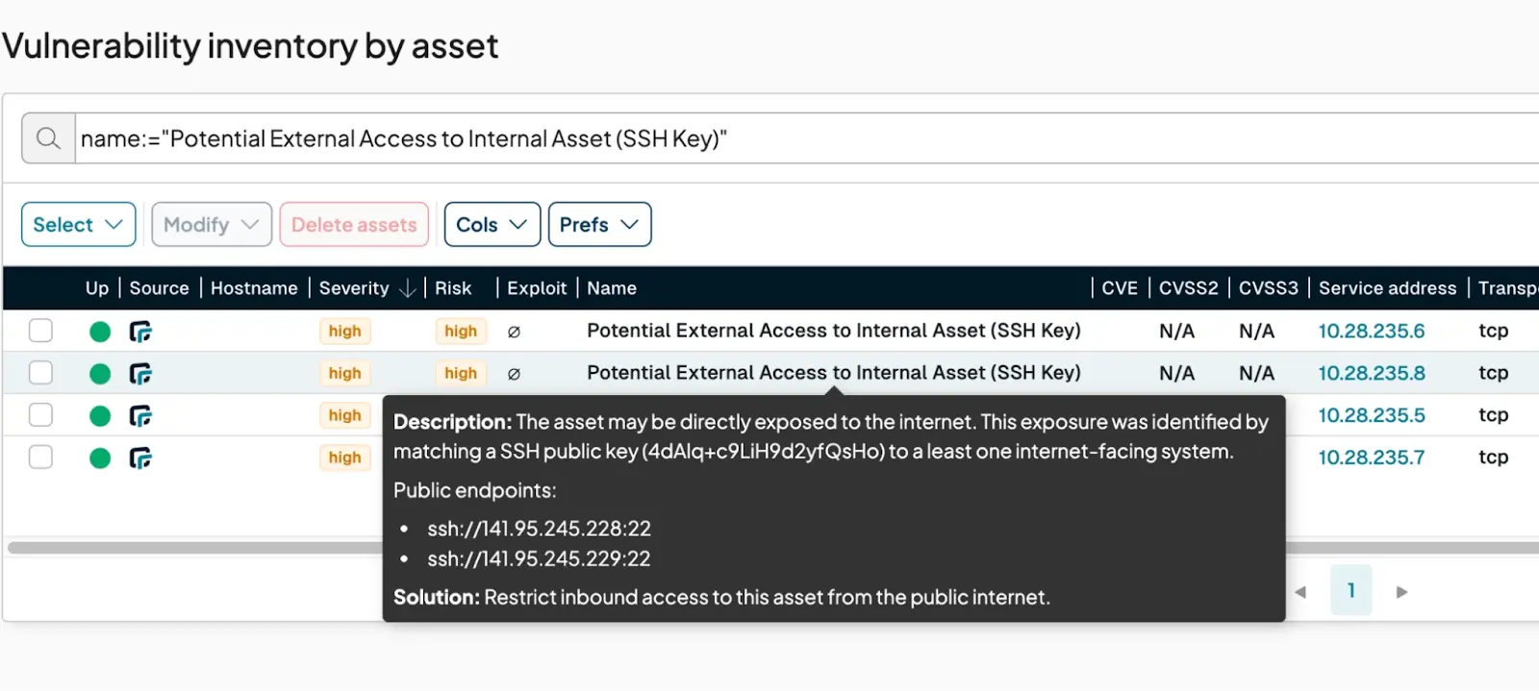Viewport: 1539px width, 691px height.
Task: Open the Prefs dropdown
Action: pos(599,225)
